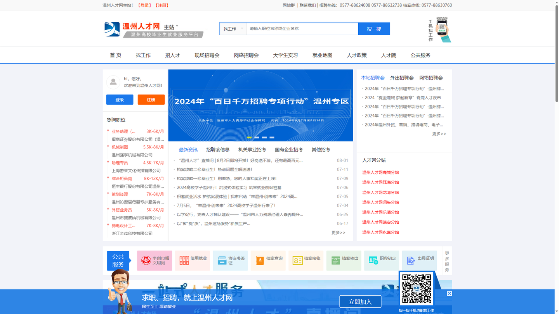Open 温州人才网鹿城分站 link
The width and height of the screenshot is (559, 314).
[380, 173]
